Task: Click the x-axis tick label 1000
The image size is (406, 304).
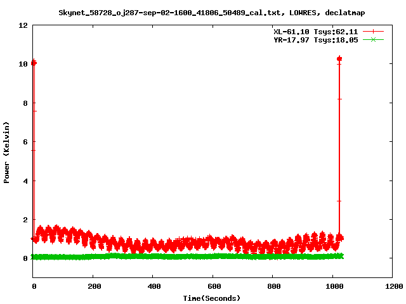Action: pos(334,286)
